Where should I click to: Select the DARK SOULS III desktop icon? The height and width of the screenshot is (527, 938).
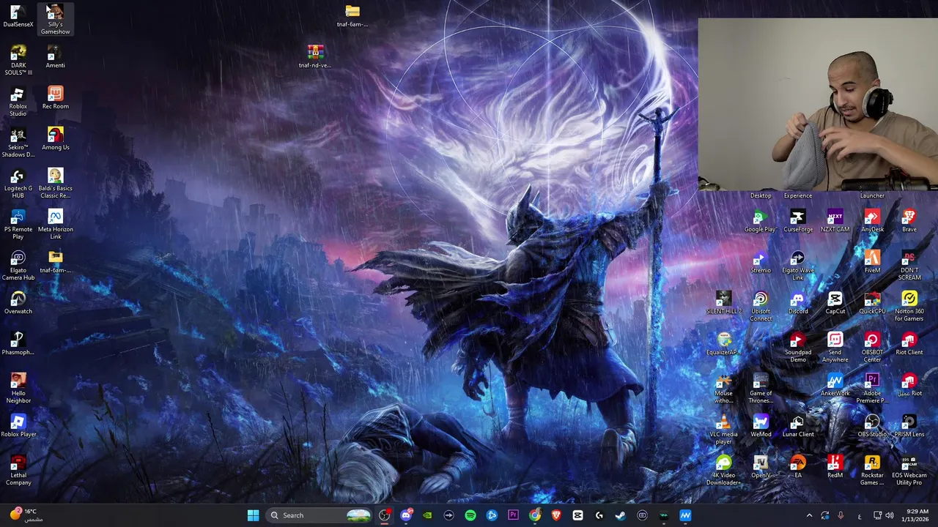[x=18, y=60]
